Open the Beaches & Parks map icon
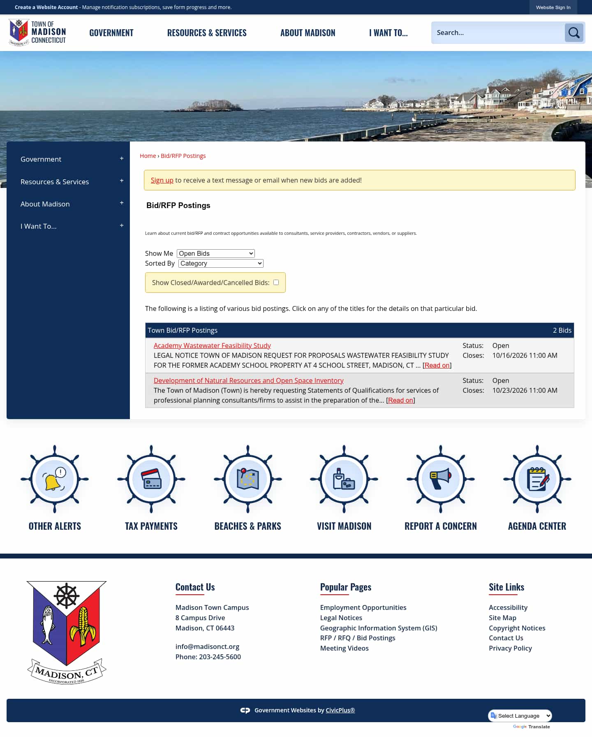This screenshot has height=737, width=592. click(x=248, y=479)
